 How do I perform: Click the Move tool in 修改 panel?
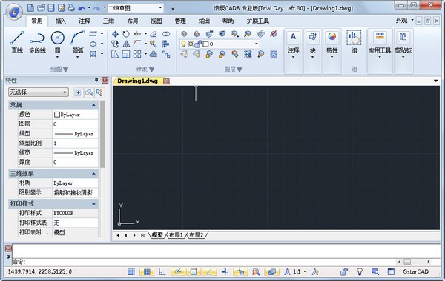(x=115, y=34)
